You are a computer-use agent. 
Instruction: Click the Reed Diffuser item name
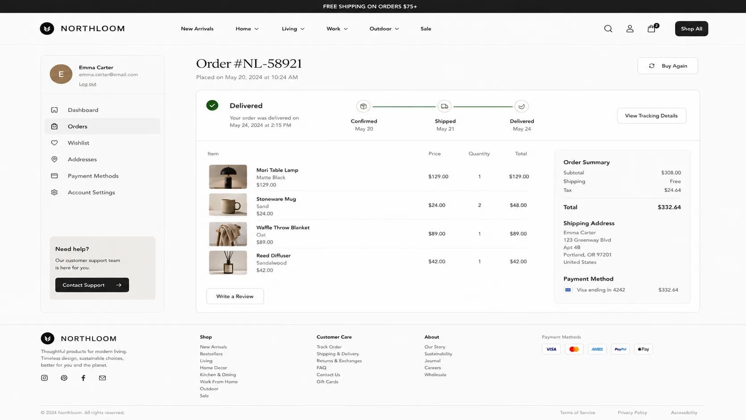(x=273, y=256)
